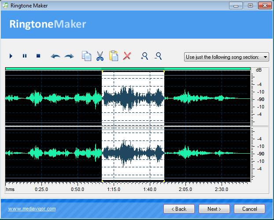Open the song section dropdown
The width and height of the screenshot is (274, 220).
pyautogui.click(x=226, y=57)
